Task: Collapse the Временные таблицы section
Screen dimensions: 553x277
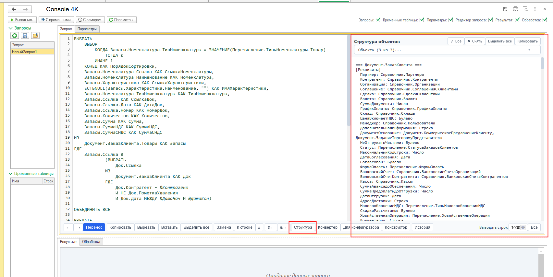Action: tap(10, 174)
